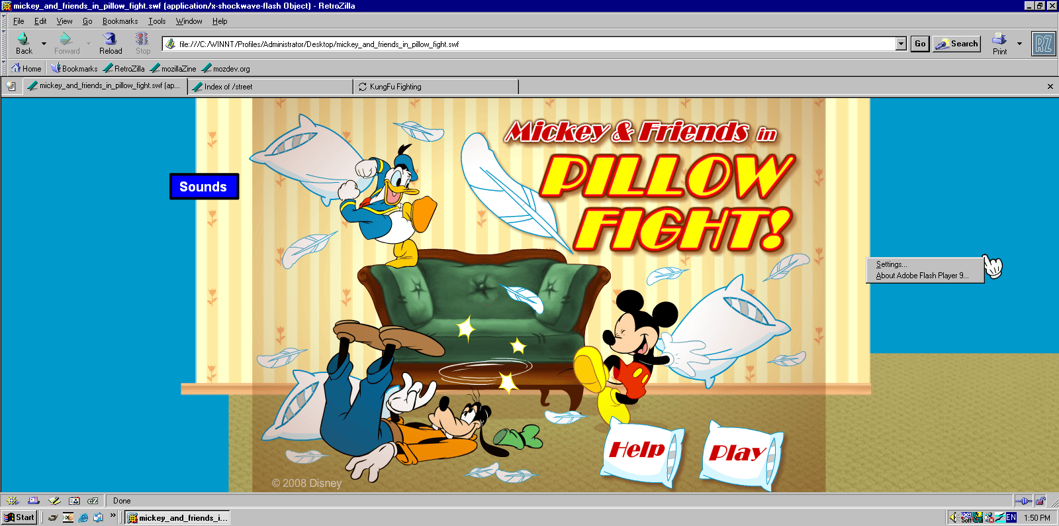The image size is (1059, 526).
Task: Click the XG Soft tray icon
Action: click(x=966, y=517)
